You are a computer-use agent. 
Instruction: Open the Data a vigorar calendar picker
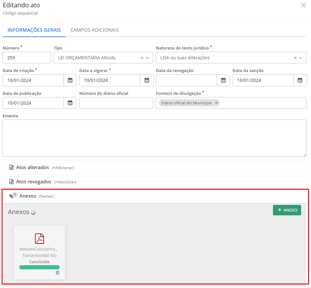coord(147,80)
